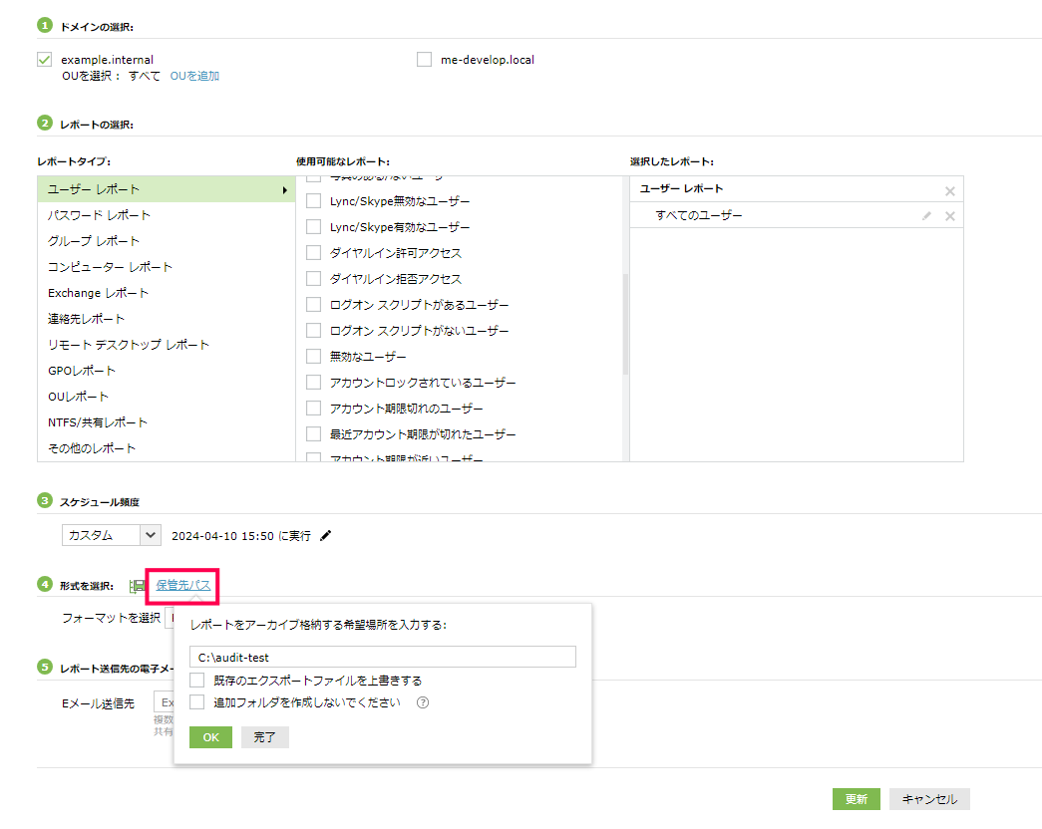Click the save icon next to 保管先パス
The image size is (1042, 829).
(x=138, y=586)
